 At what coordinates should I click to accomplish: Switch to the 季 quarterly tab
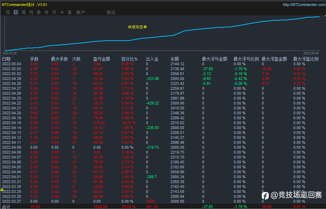(x=39, y=13)
